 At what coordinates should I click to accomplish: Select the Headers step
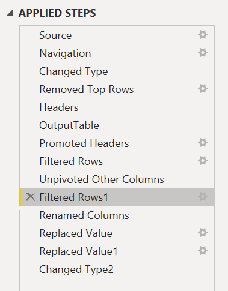tap(117, 107)
